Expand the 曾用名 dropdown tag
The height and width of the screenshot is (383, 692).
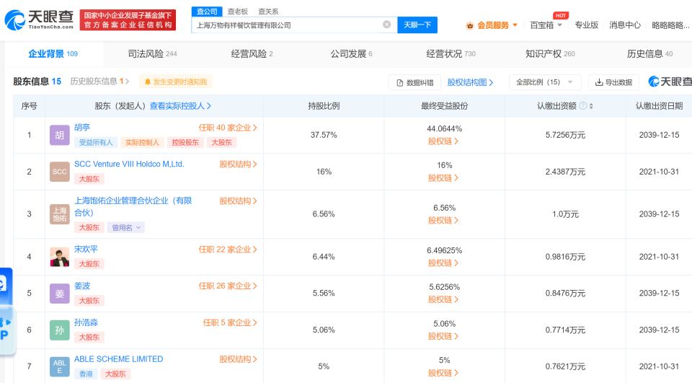pyautogui.click(x=125, y=228)
